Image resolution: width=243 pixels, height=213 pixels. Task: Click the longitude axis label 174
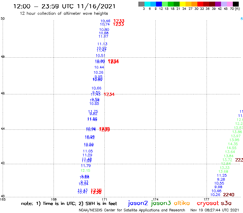tap(155, 199)
